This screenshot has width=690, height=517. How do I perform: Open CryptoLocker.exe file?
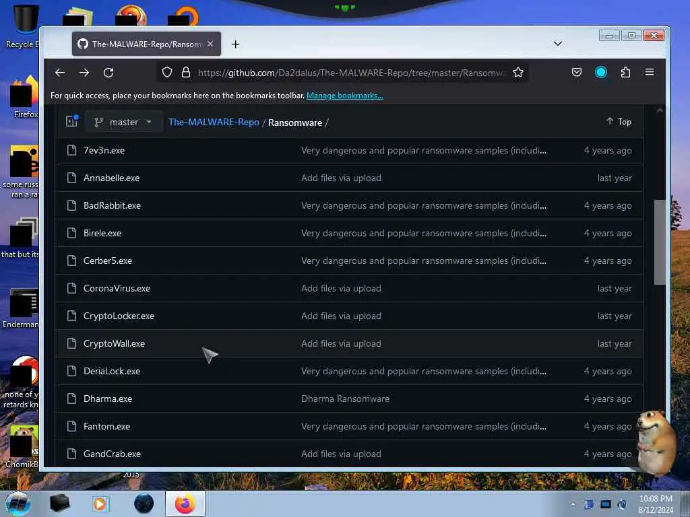click(119, 316)
